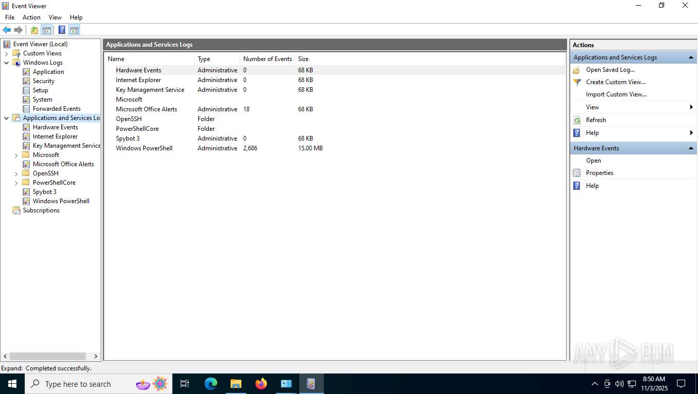Screen dimensions: 698x394
Task: Click the tree pane horizontal scrollbar thumb
Action: click(47, 356)
